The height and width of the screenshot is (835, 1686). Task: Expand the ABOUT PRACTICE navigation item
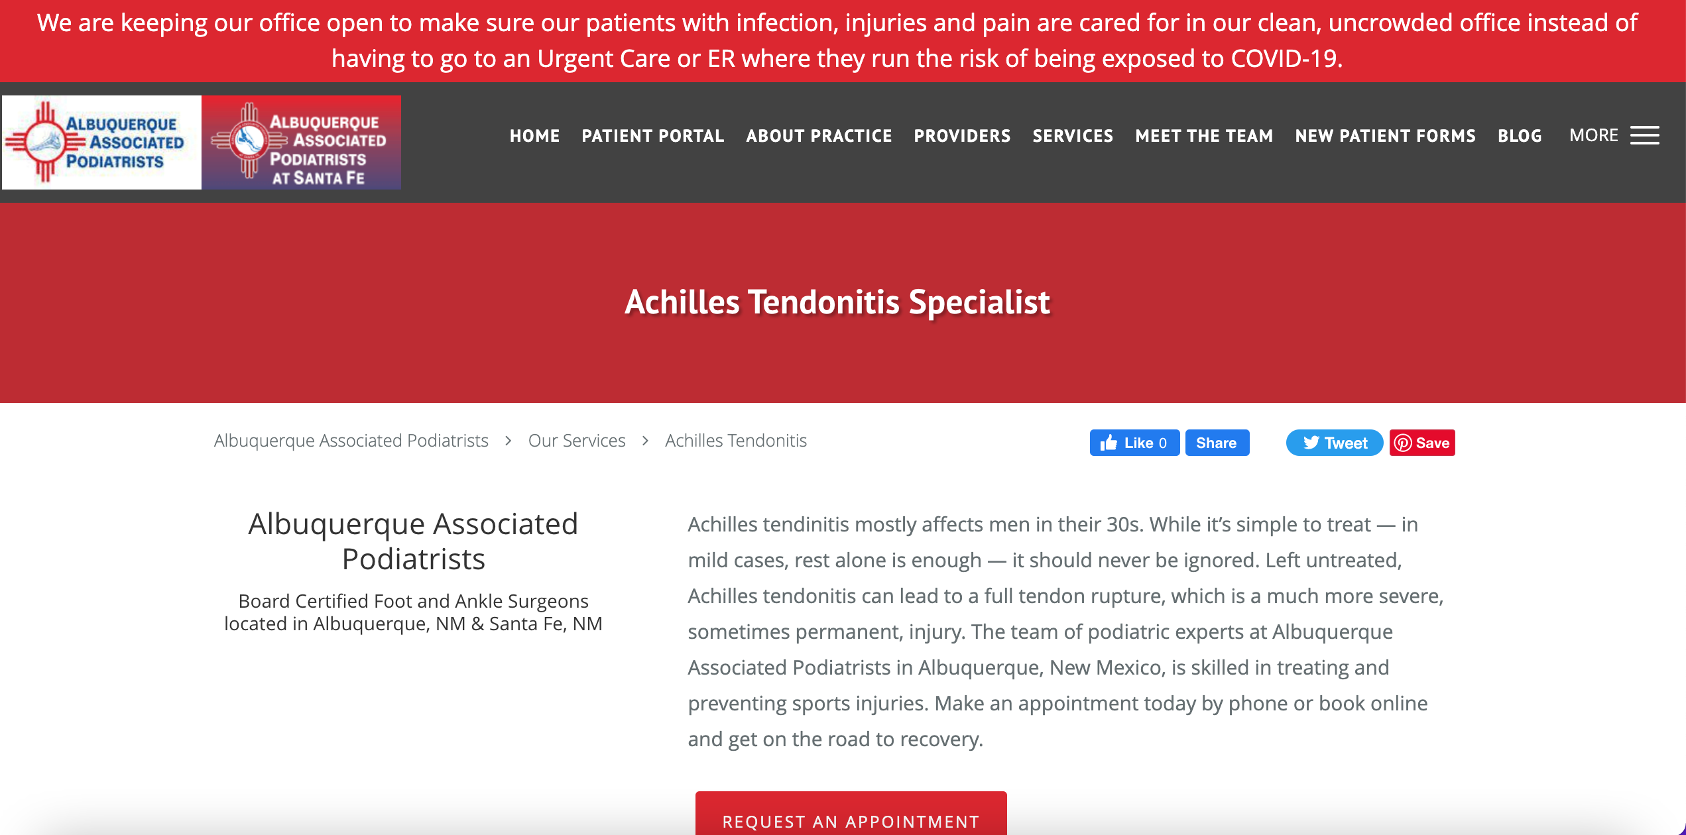pos(819,136)
